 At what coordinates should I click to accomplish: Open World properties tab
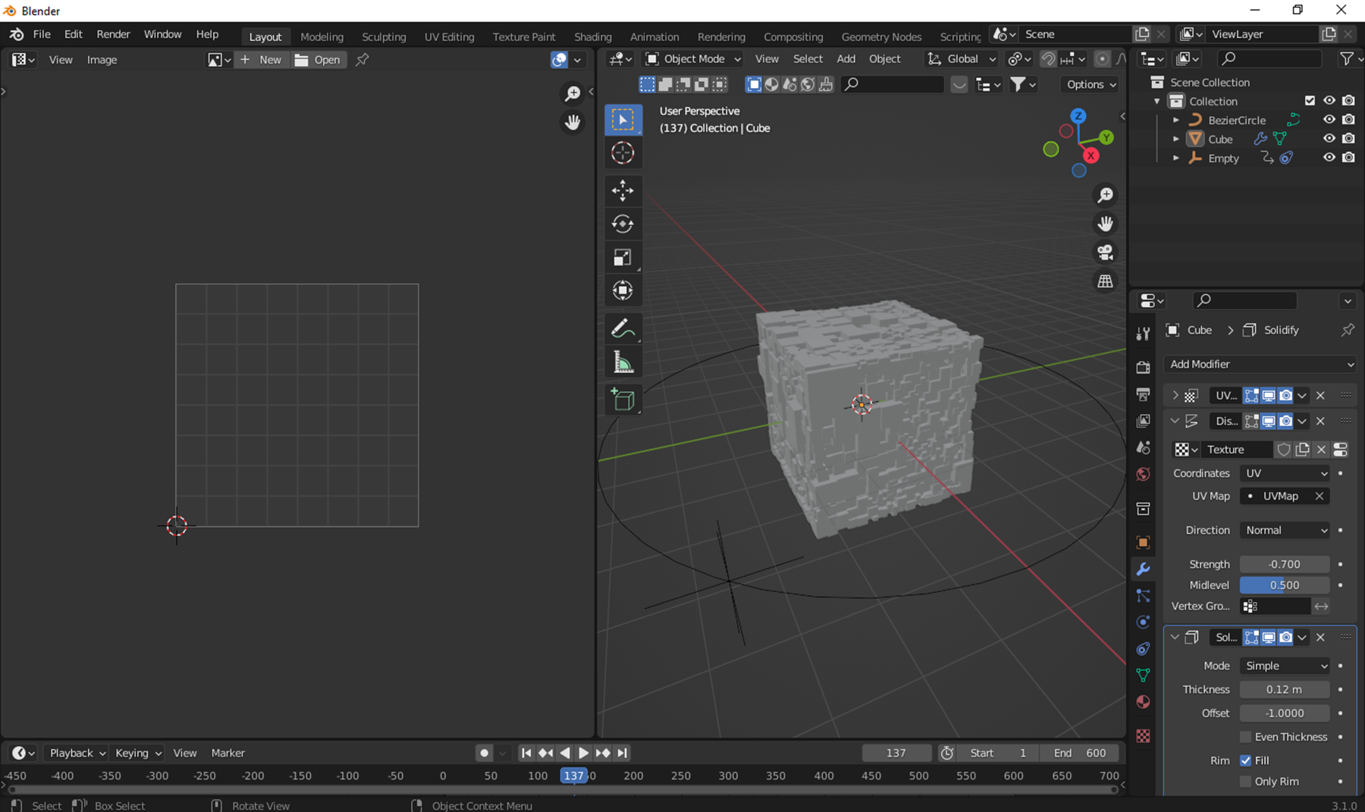click(x=1143, y=474)
